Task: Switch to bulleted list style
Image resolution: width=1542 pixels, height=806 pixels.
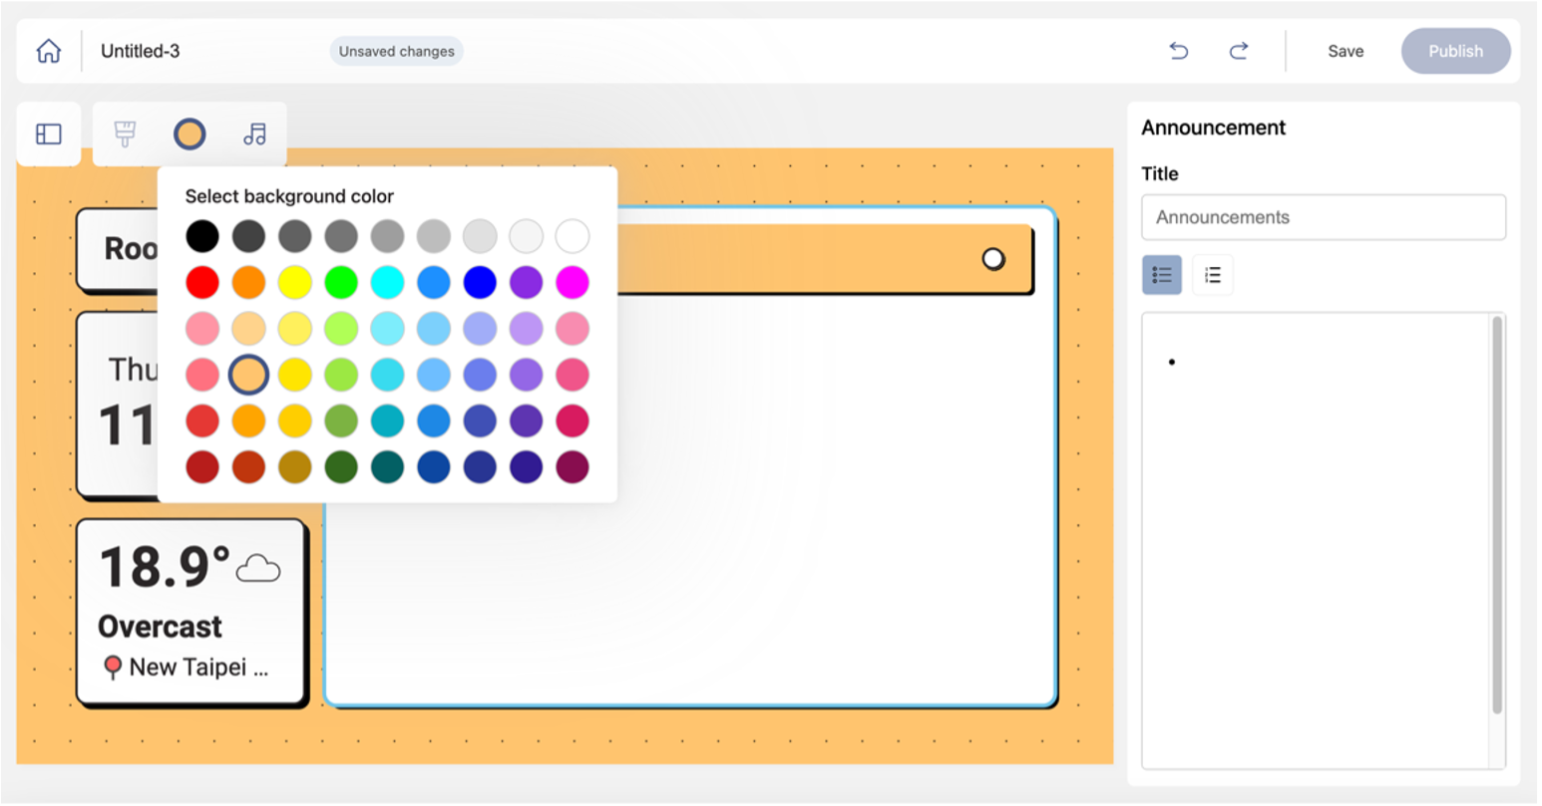Action: [1162, 275]
